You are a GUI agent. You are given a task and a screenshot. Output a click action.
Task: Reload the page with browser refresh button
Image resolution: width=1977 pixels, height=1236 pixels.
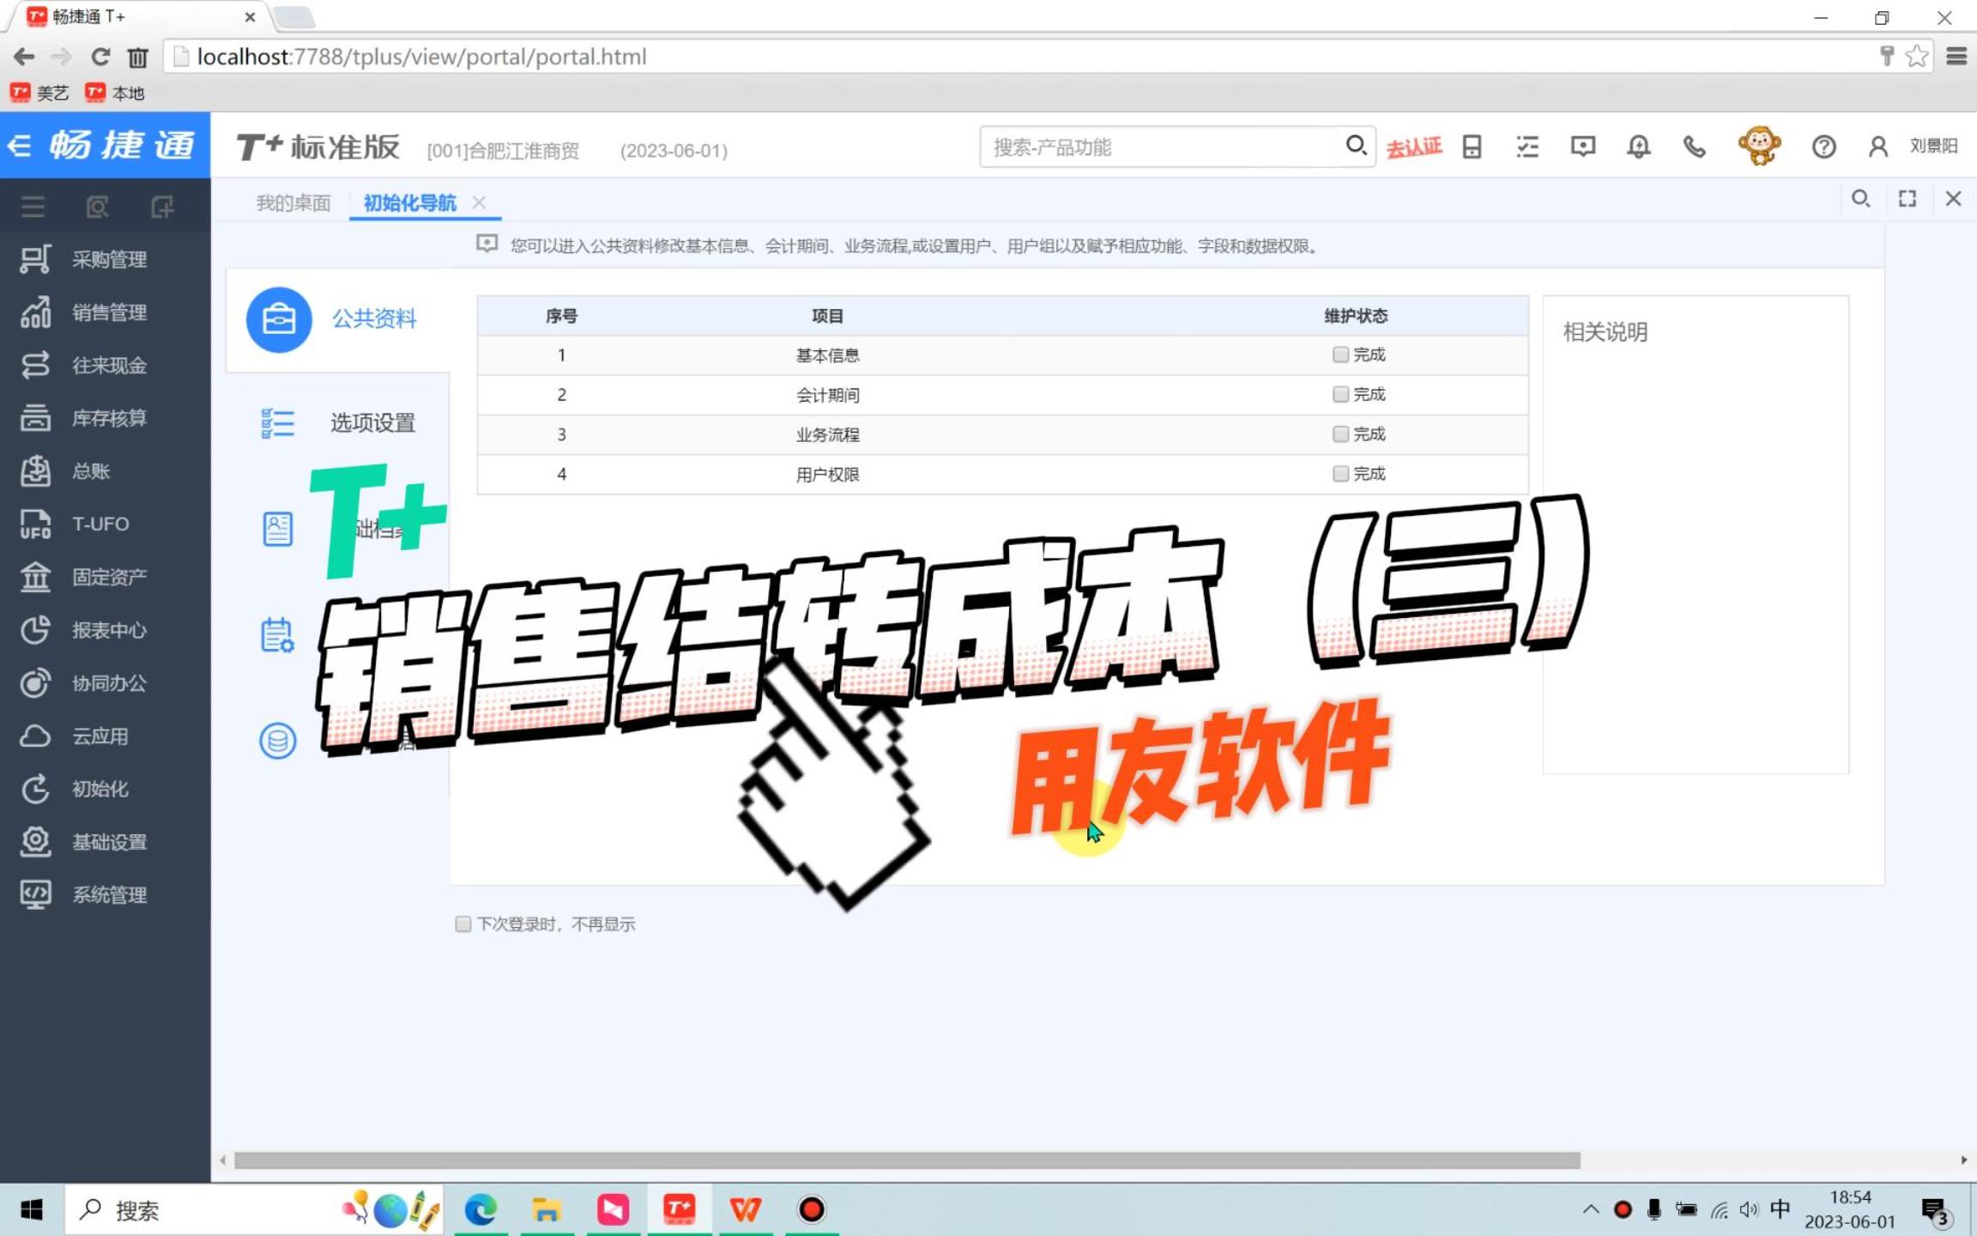100,57
